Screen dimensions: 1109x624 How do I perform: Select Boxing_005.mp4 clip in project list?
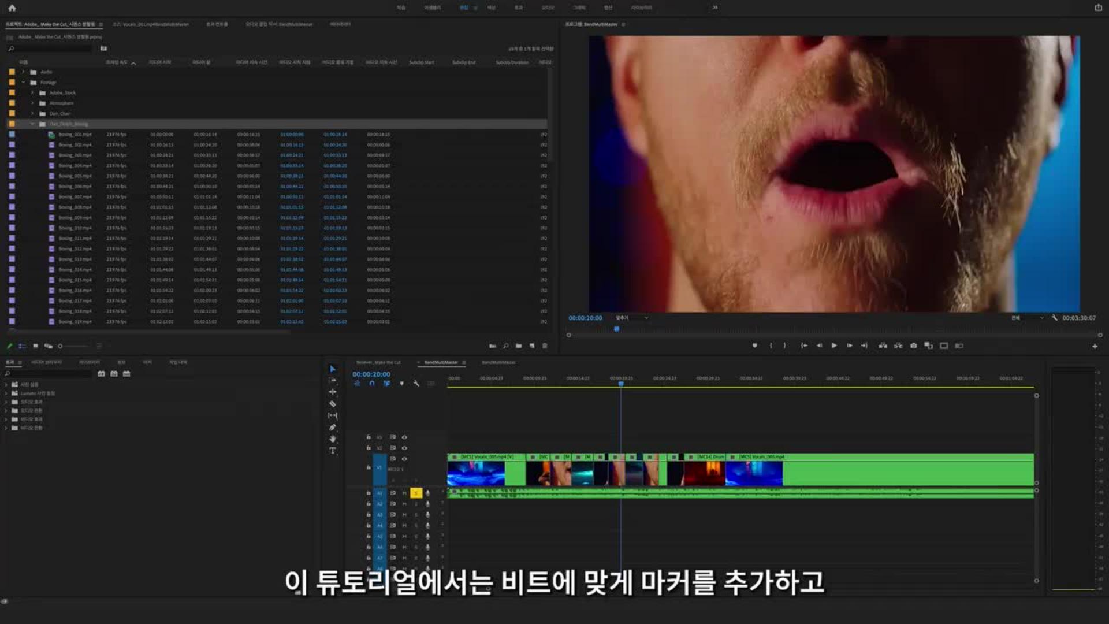point(75,176)
